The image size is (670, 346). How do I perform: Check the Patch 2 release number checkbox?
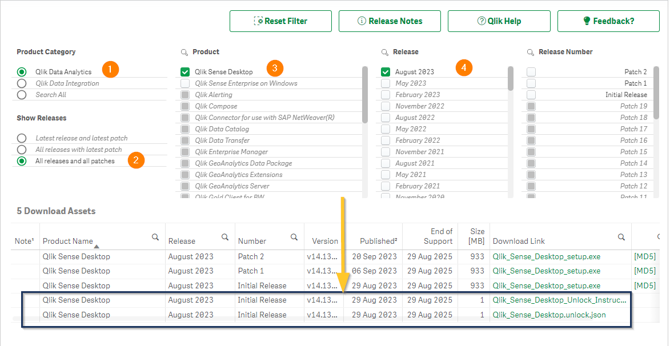coord(531,72)
